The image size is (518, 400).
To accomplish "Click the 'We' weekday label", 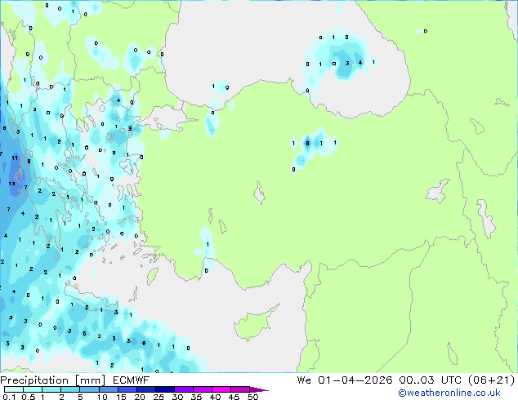I will click(304, 380).
